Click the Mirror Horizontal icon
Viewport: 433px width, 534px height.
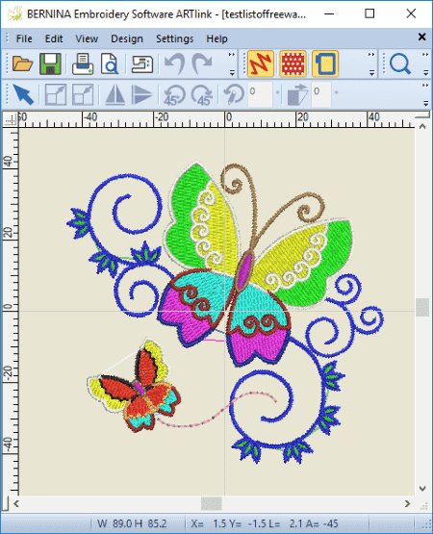(115, 94)
